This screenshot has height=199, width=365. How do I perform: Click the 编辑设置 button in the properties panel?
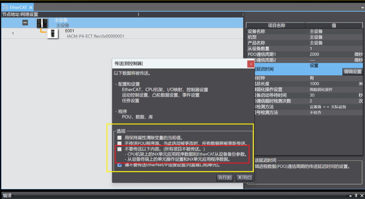(353, 71)
